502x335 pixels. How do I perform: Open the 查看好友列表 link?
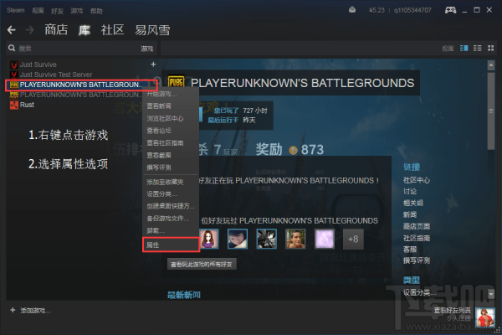point(453,311)
